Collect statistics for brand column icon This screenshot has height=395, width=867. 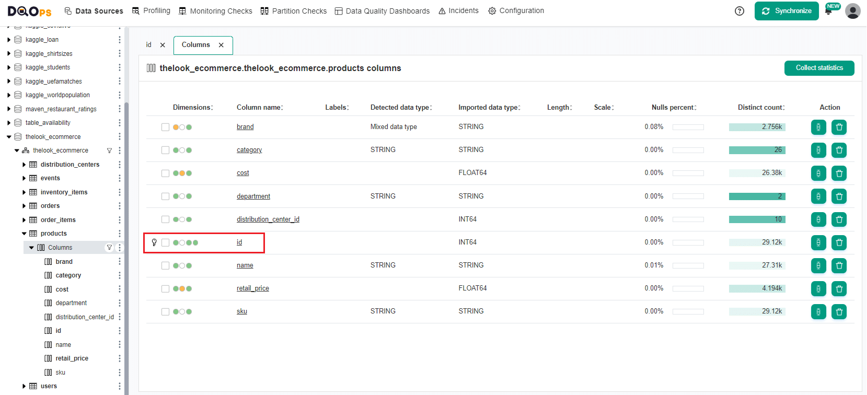coord(818,127)
